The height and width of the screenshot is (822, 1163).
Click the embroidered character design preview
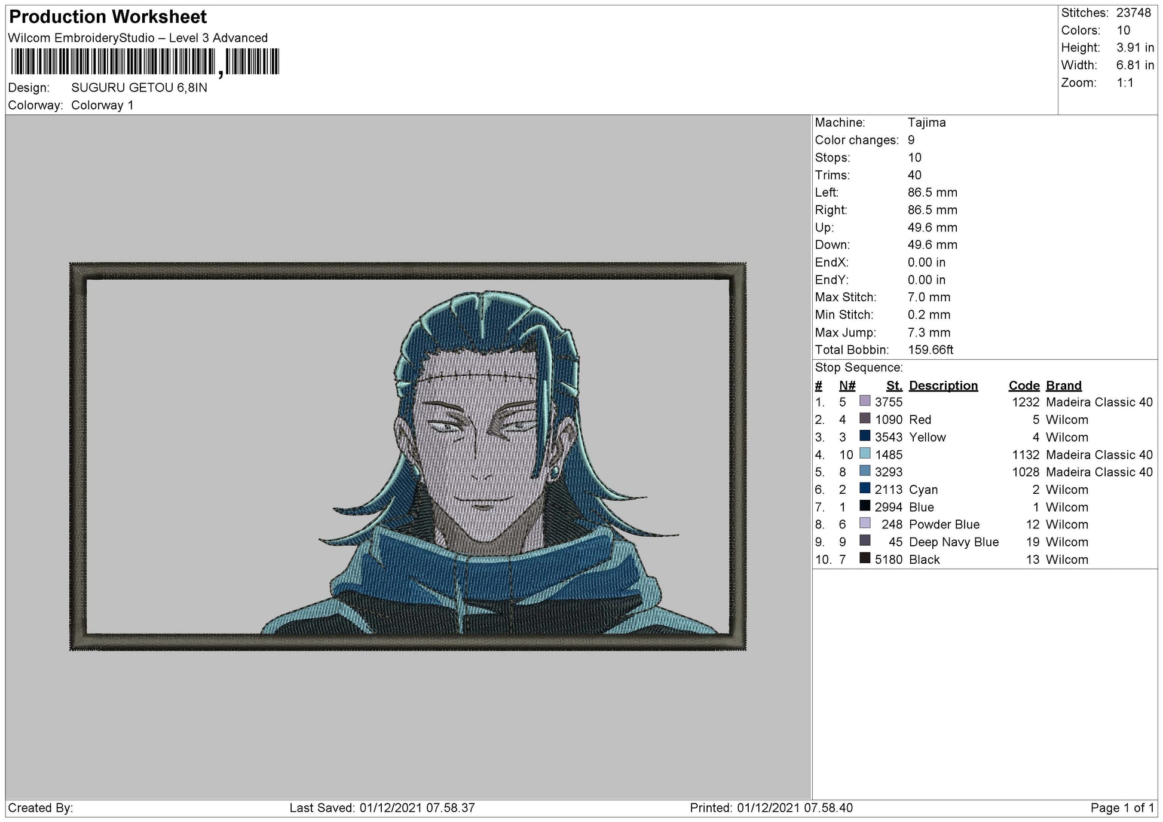408,457
